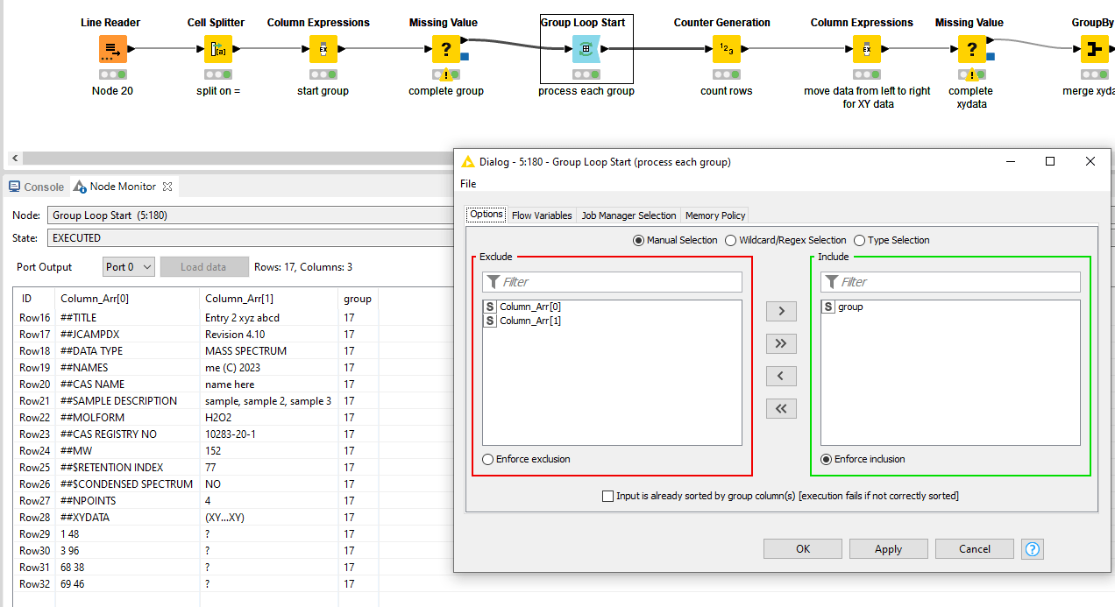Move selected column to Exclude list
The height and width of the screenshot is (607, 1115).
click(x=781, y=376)
